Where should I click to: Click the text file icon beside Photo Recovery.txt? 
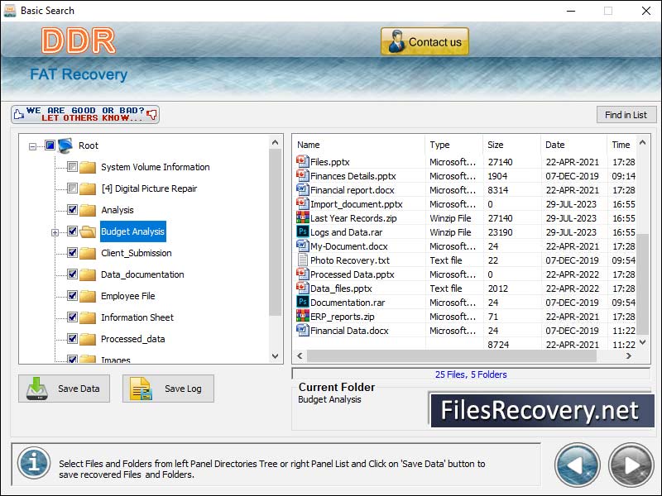(300, 260)
